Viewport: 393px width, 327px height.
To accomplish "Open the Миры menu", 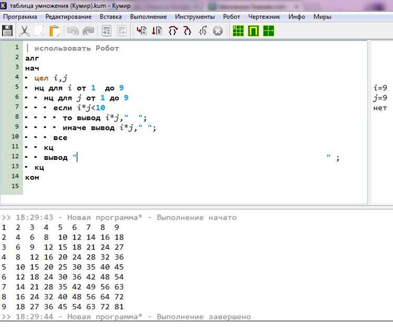I will [322, 17].
